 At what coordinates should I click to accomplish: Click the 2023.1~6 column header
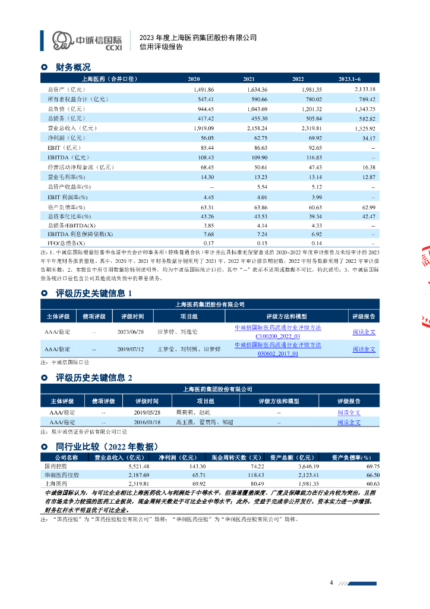coord(349,79)
